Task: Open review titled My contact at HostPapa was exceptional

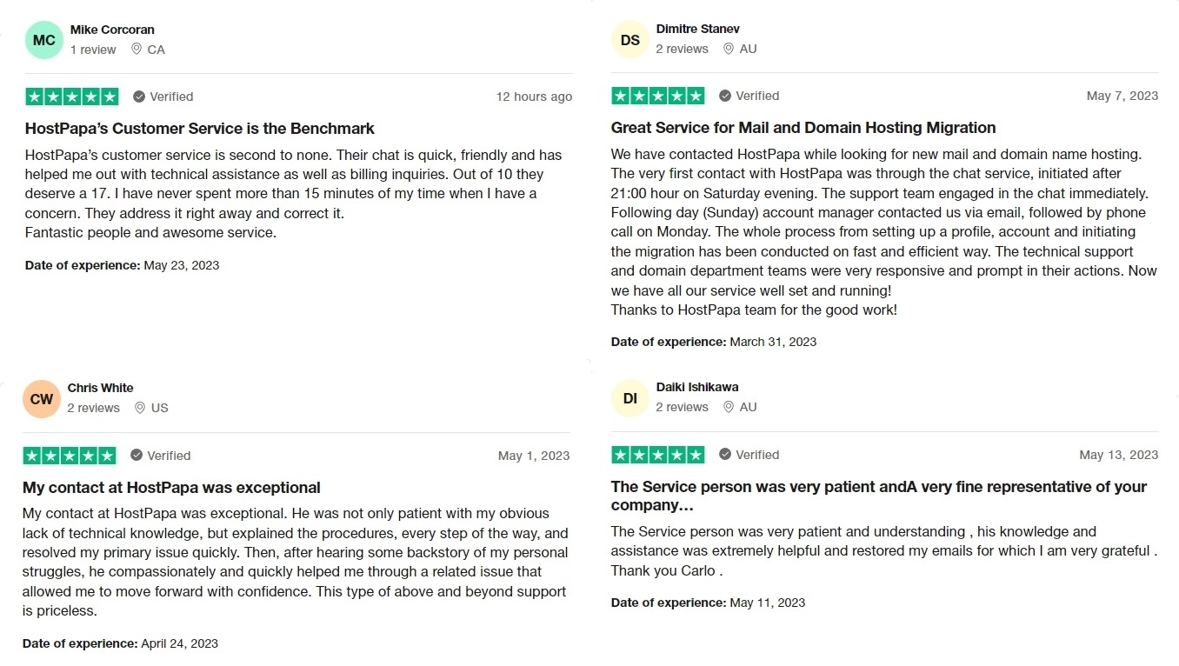Action: pyautogui.click(x=171, y=488)
